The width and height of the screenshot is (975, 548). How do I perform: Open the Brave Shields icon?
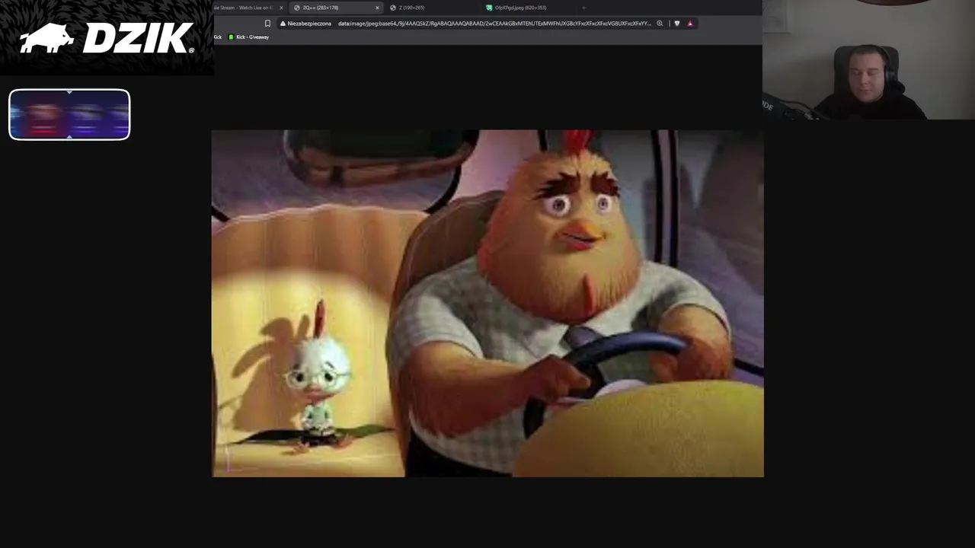[677, 24]
